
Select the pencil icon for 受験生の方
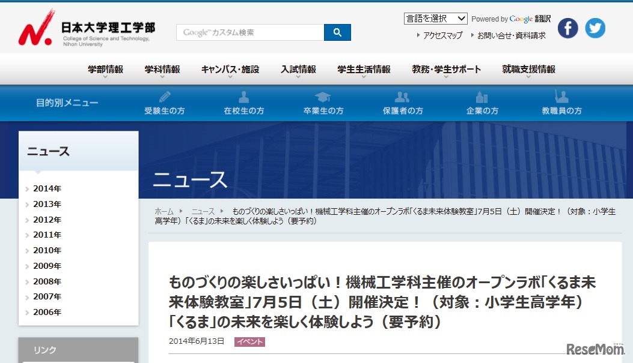(x=164, y=96)
